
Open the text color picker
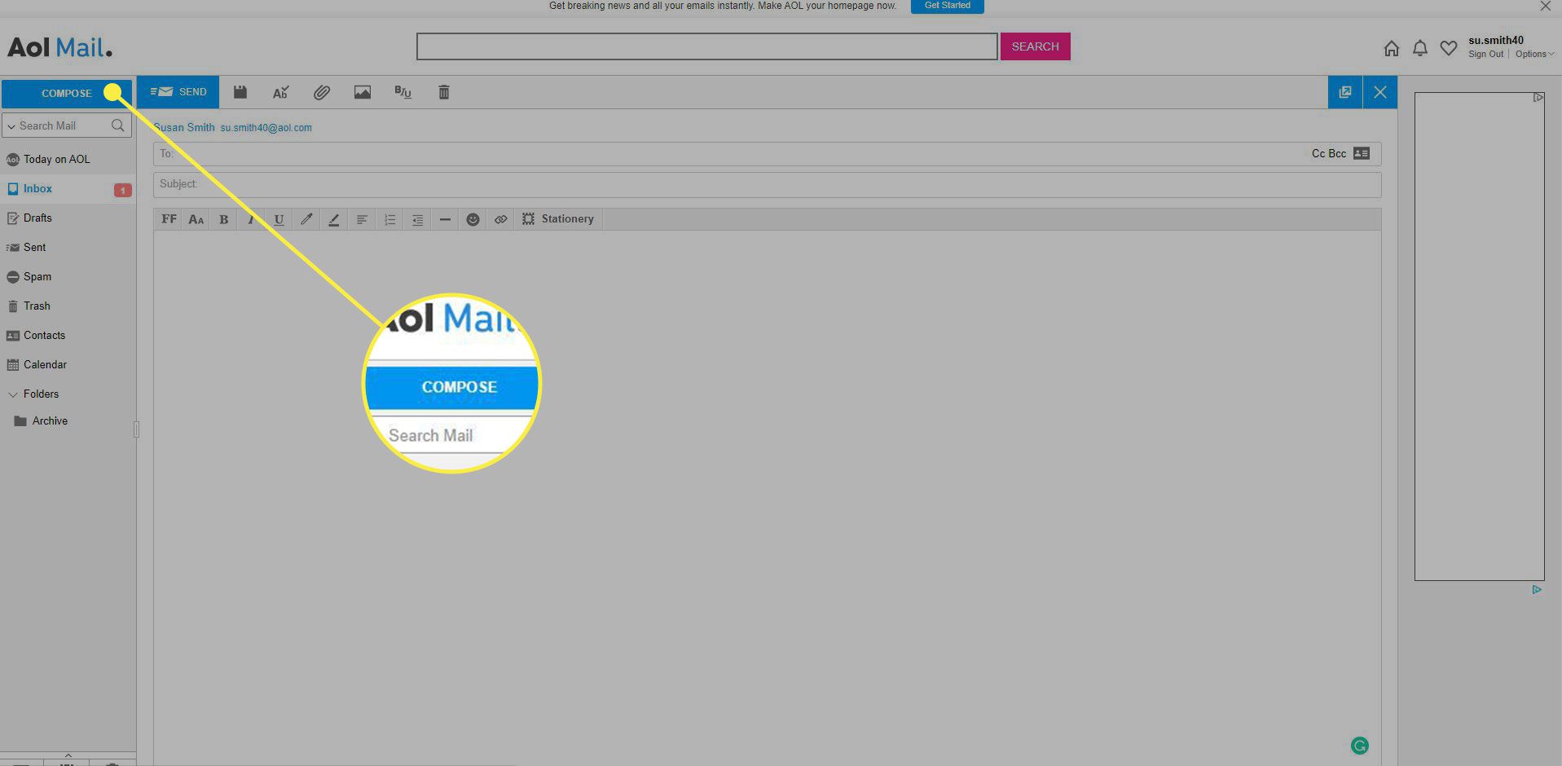point(306,219)
